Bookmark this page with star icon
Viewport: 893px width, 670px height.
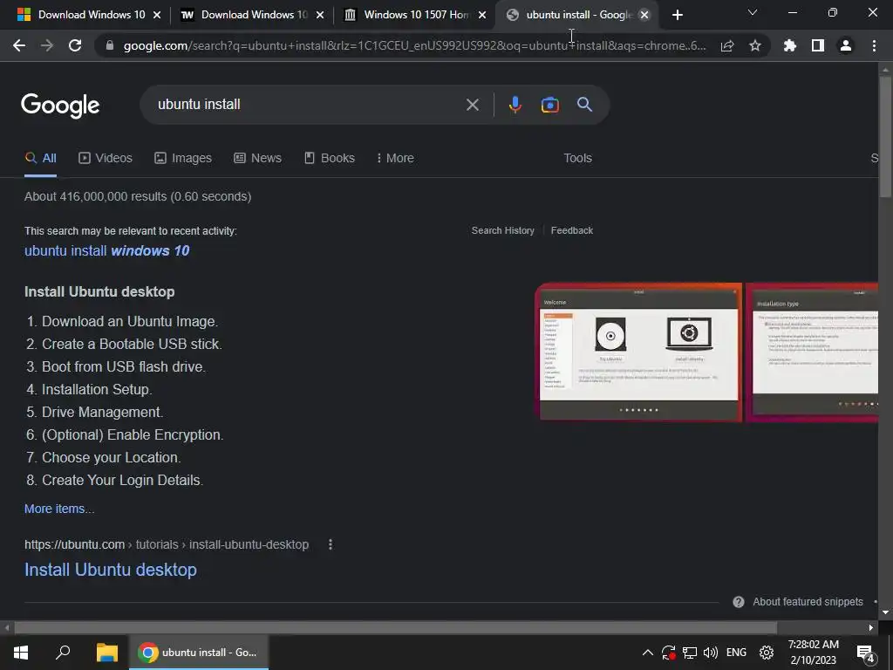(x=755, y=45)
